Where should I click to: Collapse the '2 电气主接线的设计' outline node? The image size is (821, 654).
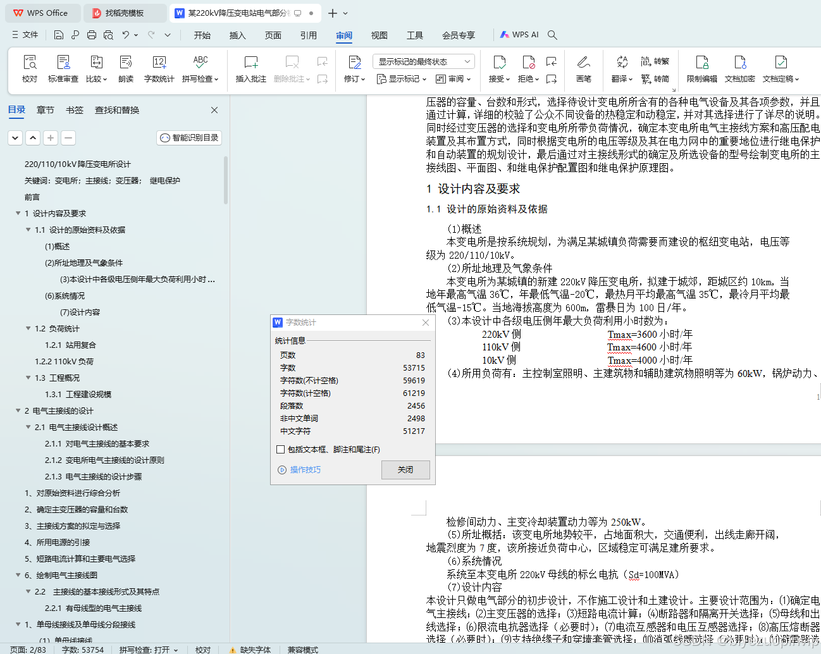click(18, 410)
